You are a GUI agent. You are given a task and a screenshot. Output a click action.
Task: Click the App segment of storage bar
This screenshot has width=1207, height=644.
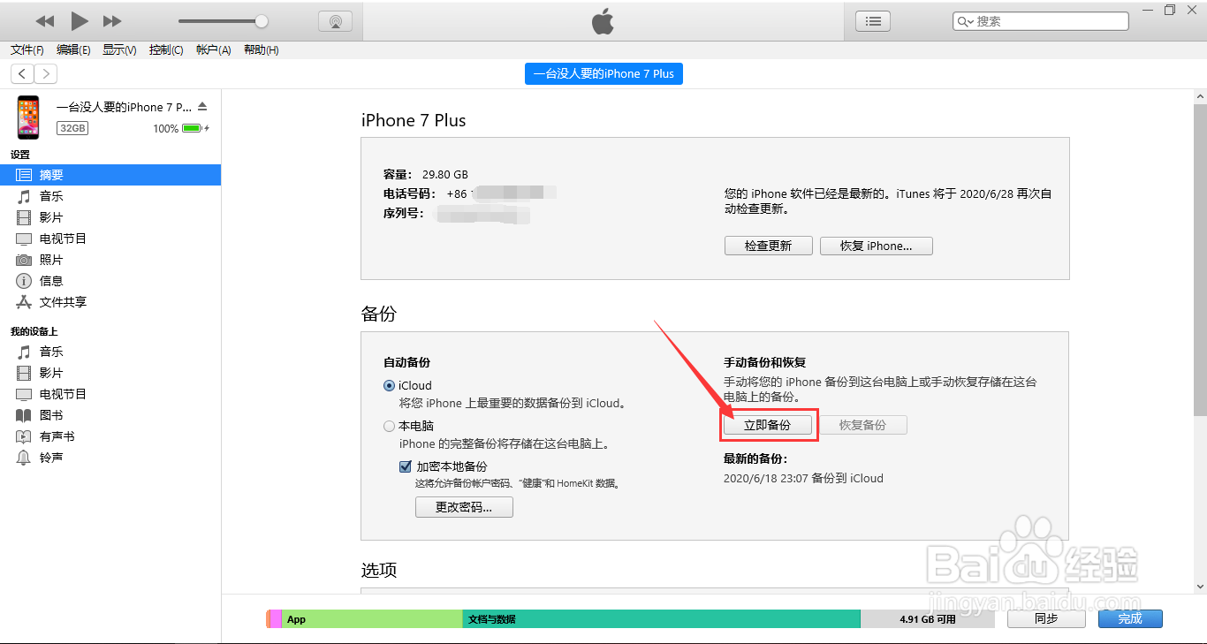click(372, 619)
